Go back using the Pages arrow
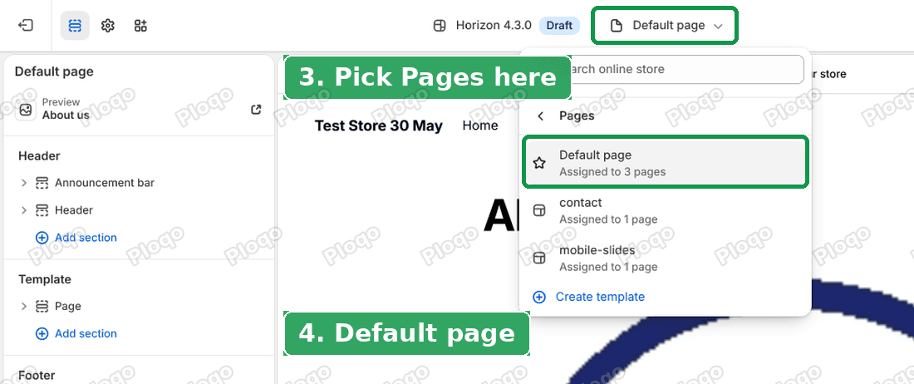Viewport: 914px width, 384px height. click(x=540, y=116)
